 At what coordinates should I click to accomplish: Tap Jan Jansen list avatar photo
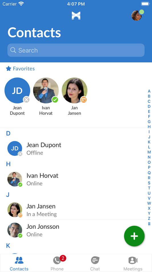click(x=15, y=210)
